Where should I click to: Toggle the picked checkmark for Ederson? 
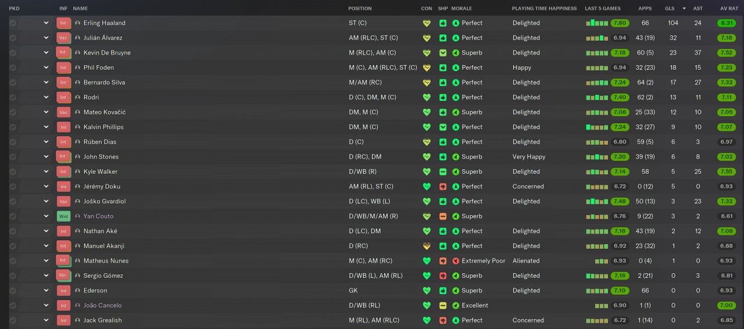(13, 291)
